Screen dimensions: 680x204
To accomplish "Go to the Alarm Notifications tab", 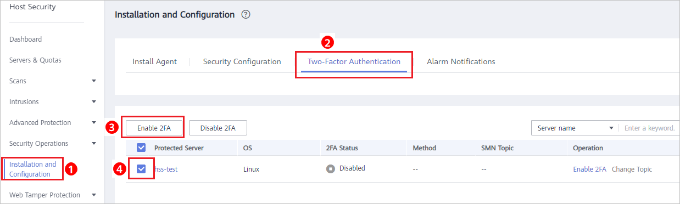I will tap(461, 61).
